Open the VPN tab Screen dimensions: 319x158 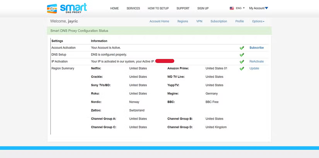(199, 22)
